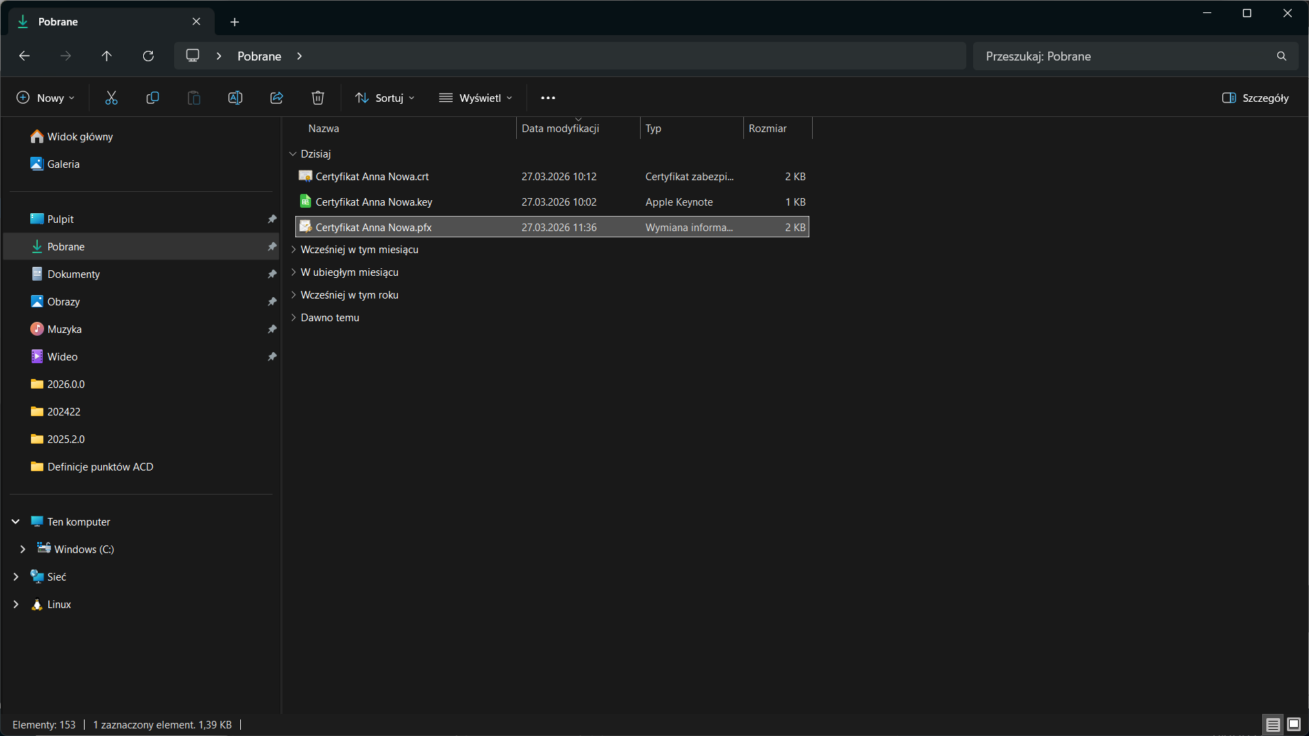Viewport: 1309px width, 736px height.
Task: Open the three-dot more options menu
Action: pyautogui.click(x=548, y=98)
